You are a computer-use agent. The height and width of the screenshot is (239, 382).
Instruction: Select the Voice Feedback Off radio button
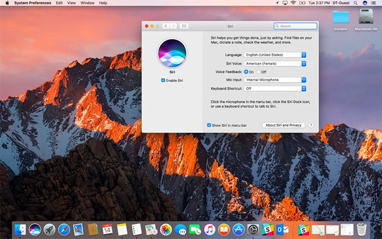pyautogui.click(x=258, y=72)
